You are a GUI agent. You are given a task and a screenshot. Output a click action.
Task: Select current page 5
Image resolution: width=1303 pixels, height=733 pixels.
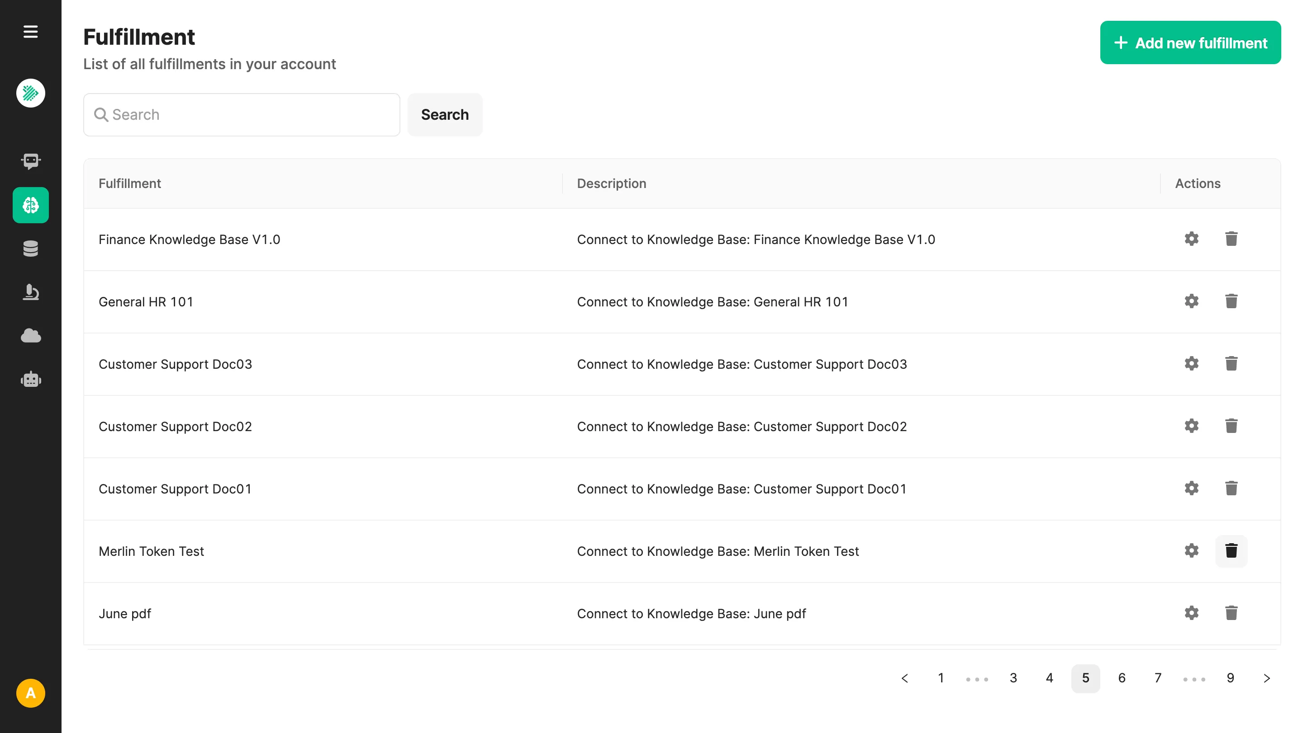click(x=1085, y=678)
